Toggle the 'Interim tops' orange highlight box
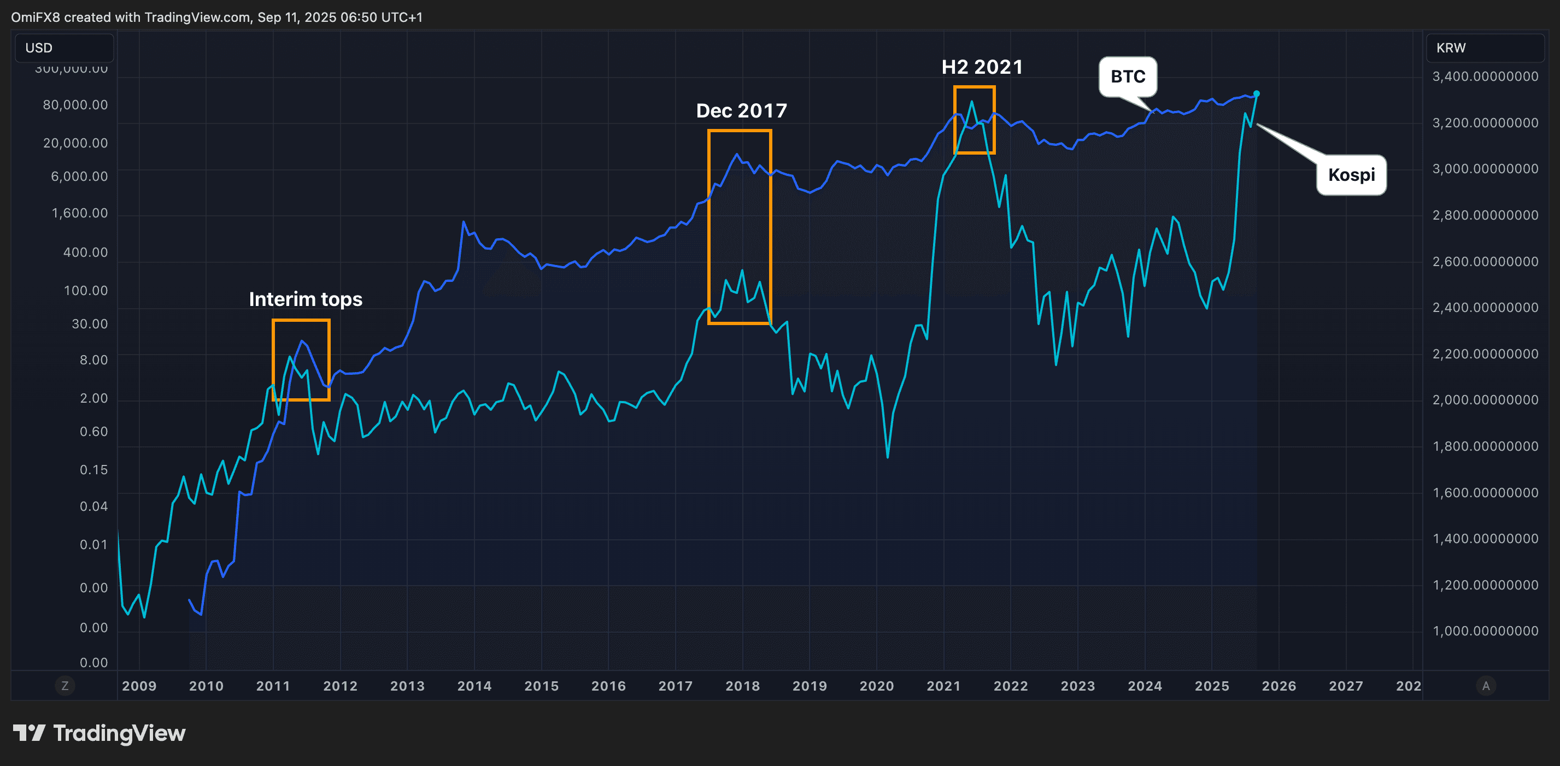Viewport: 1560px width, 766px height. (x=301, y=360)
